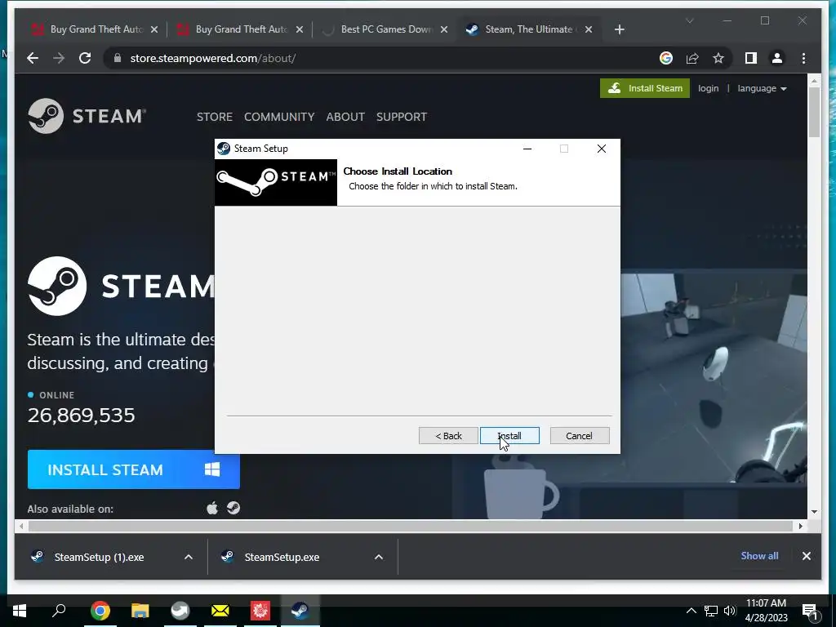The height and width of the screenshot is (627, 836).
Task: Click Steam Setup taskbar icon
Action: coord(300,611)
